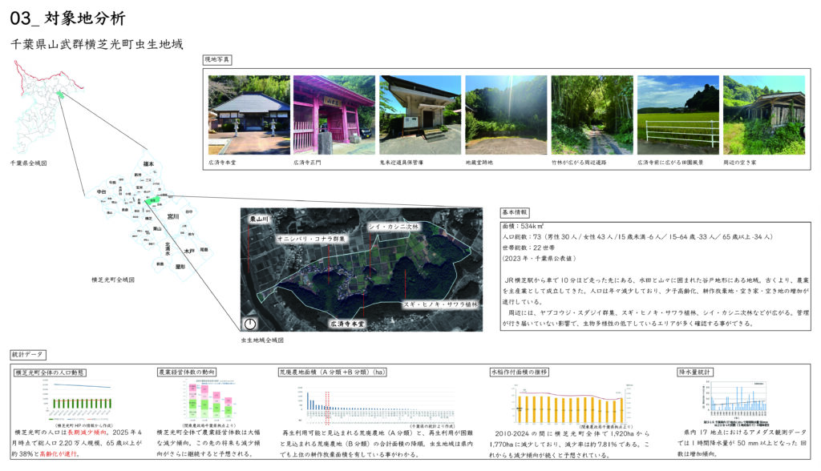Screen dimensions: 821x471
Task: Click the compass icon on the aerial map
Action: 251,324
